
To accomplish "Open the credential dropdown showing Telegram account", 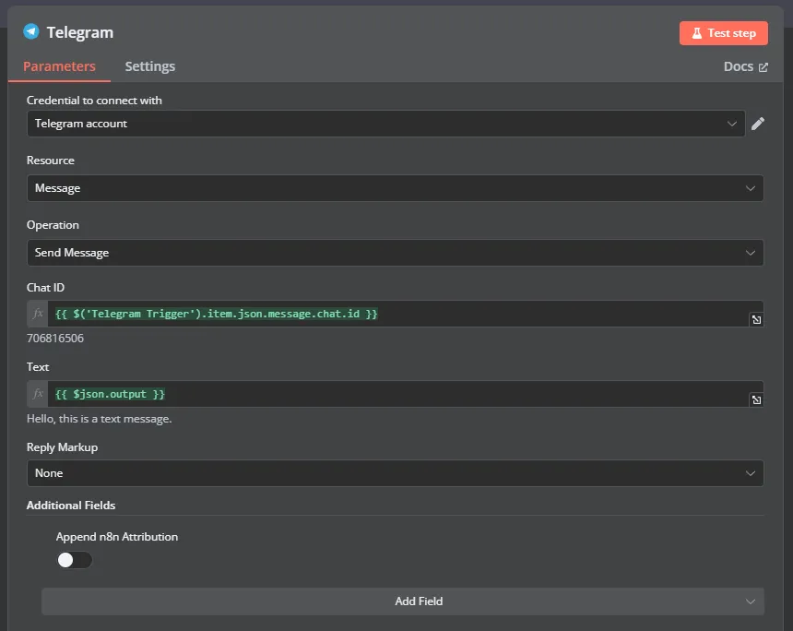I will click(385, 124).
